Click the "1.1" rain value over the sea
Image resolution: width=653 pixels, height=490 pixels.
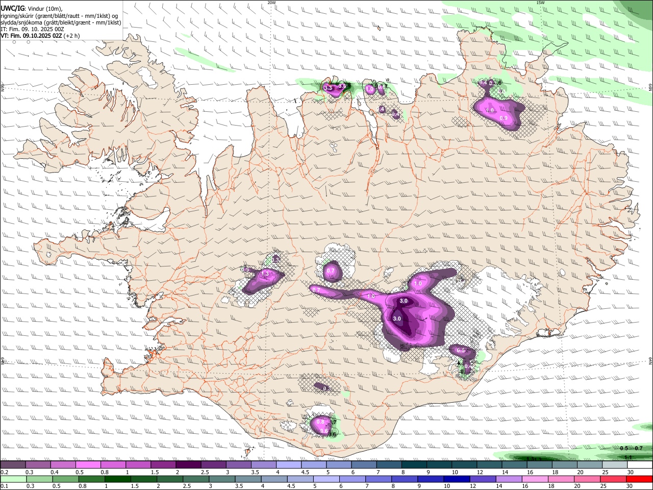point(628,457)
